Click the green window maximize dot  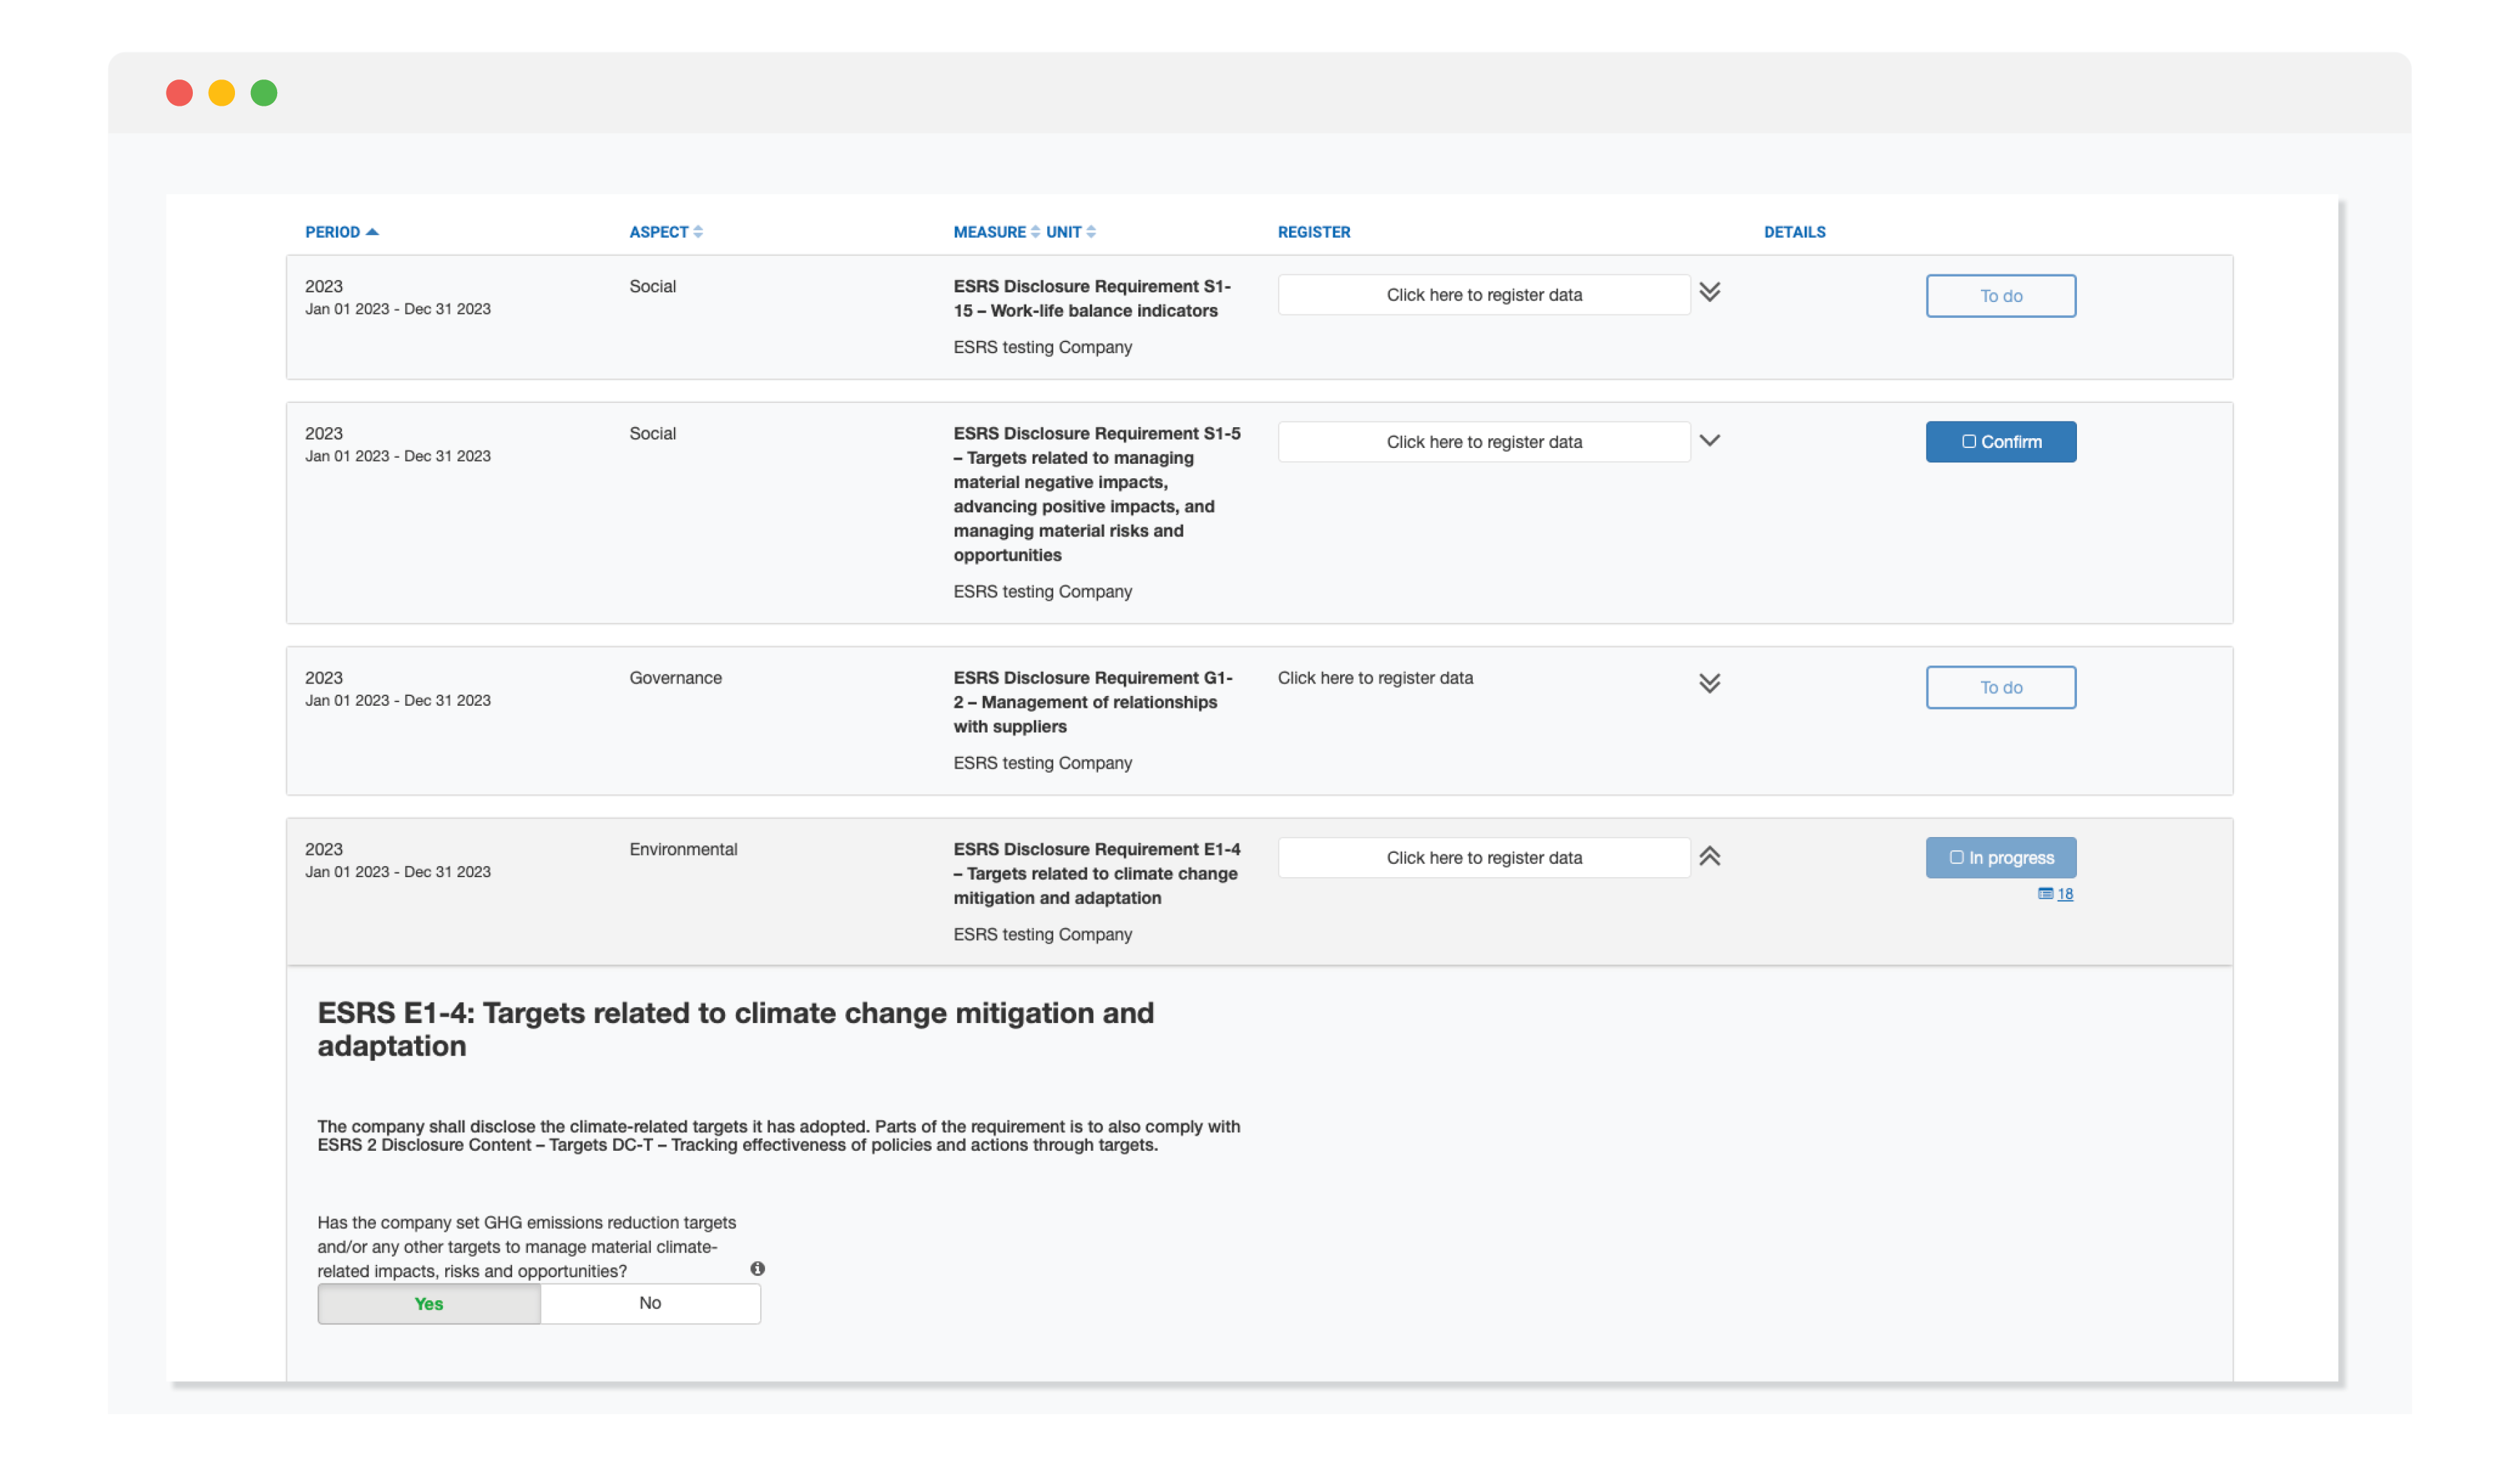264,93
